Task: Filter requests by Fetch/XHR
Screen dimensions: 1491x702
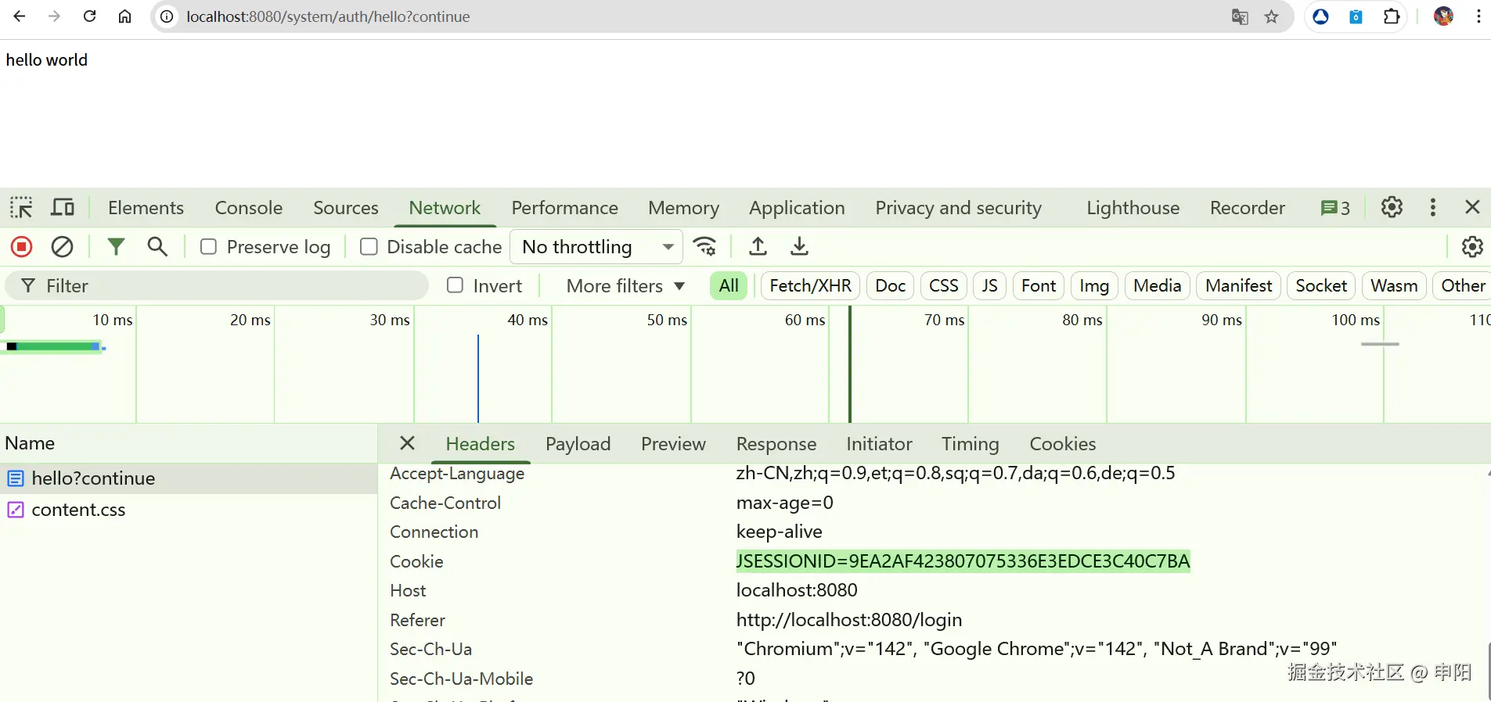Action: pos(810,286)
